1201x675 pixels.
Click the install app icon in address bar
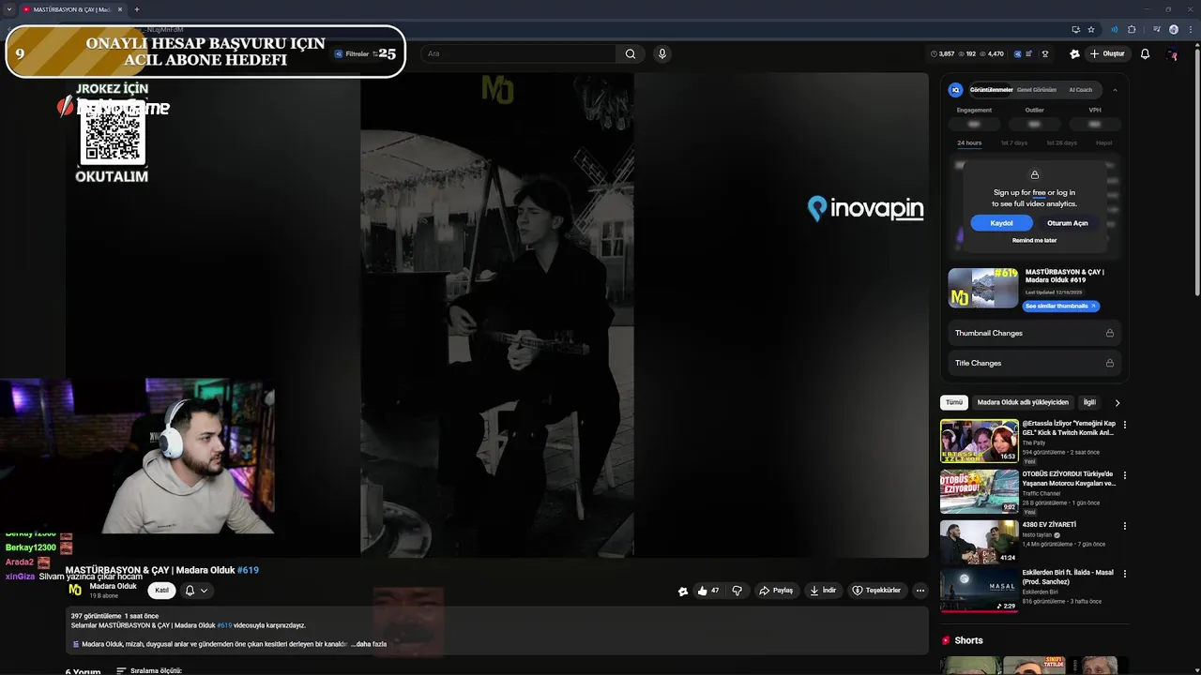click(x=1075, y=29)
